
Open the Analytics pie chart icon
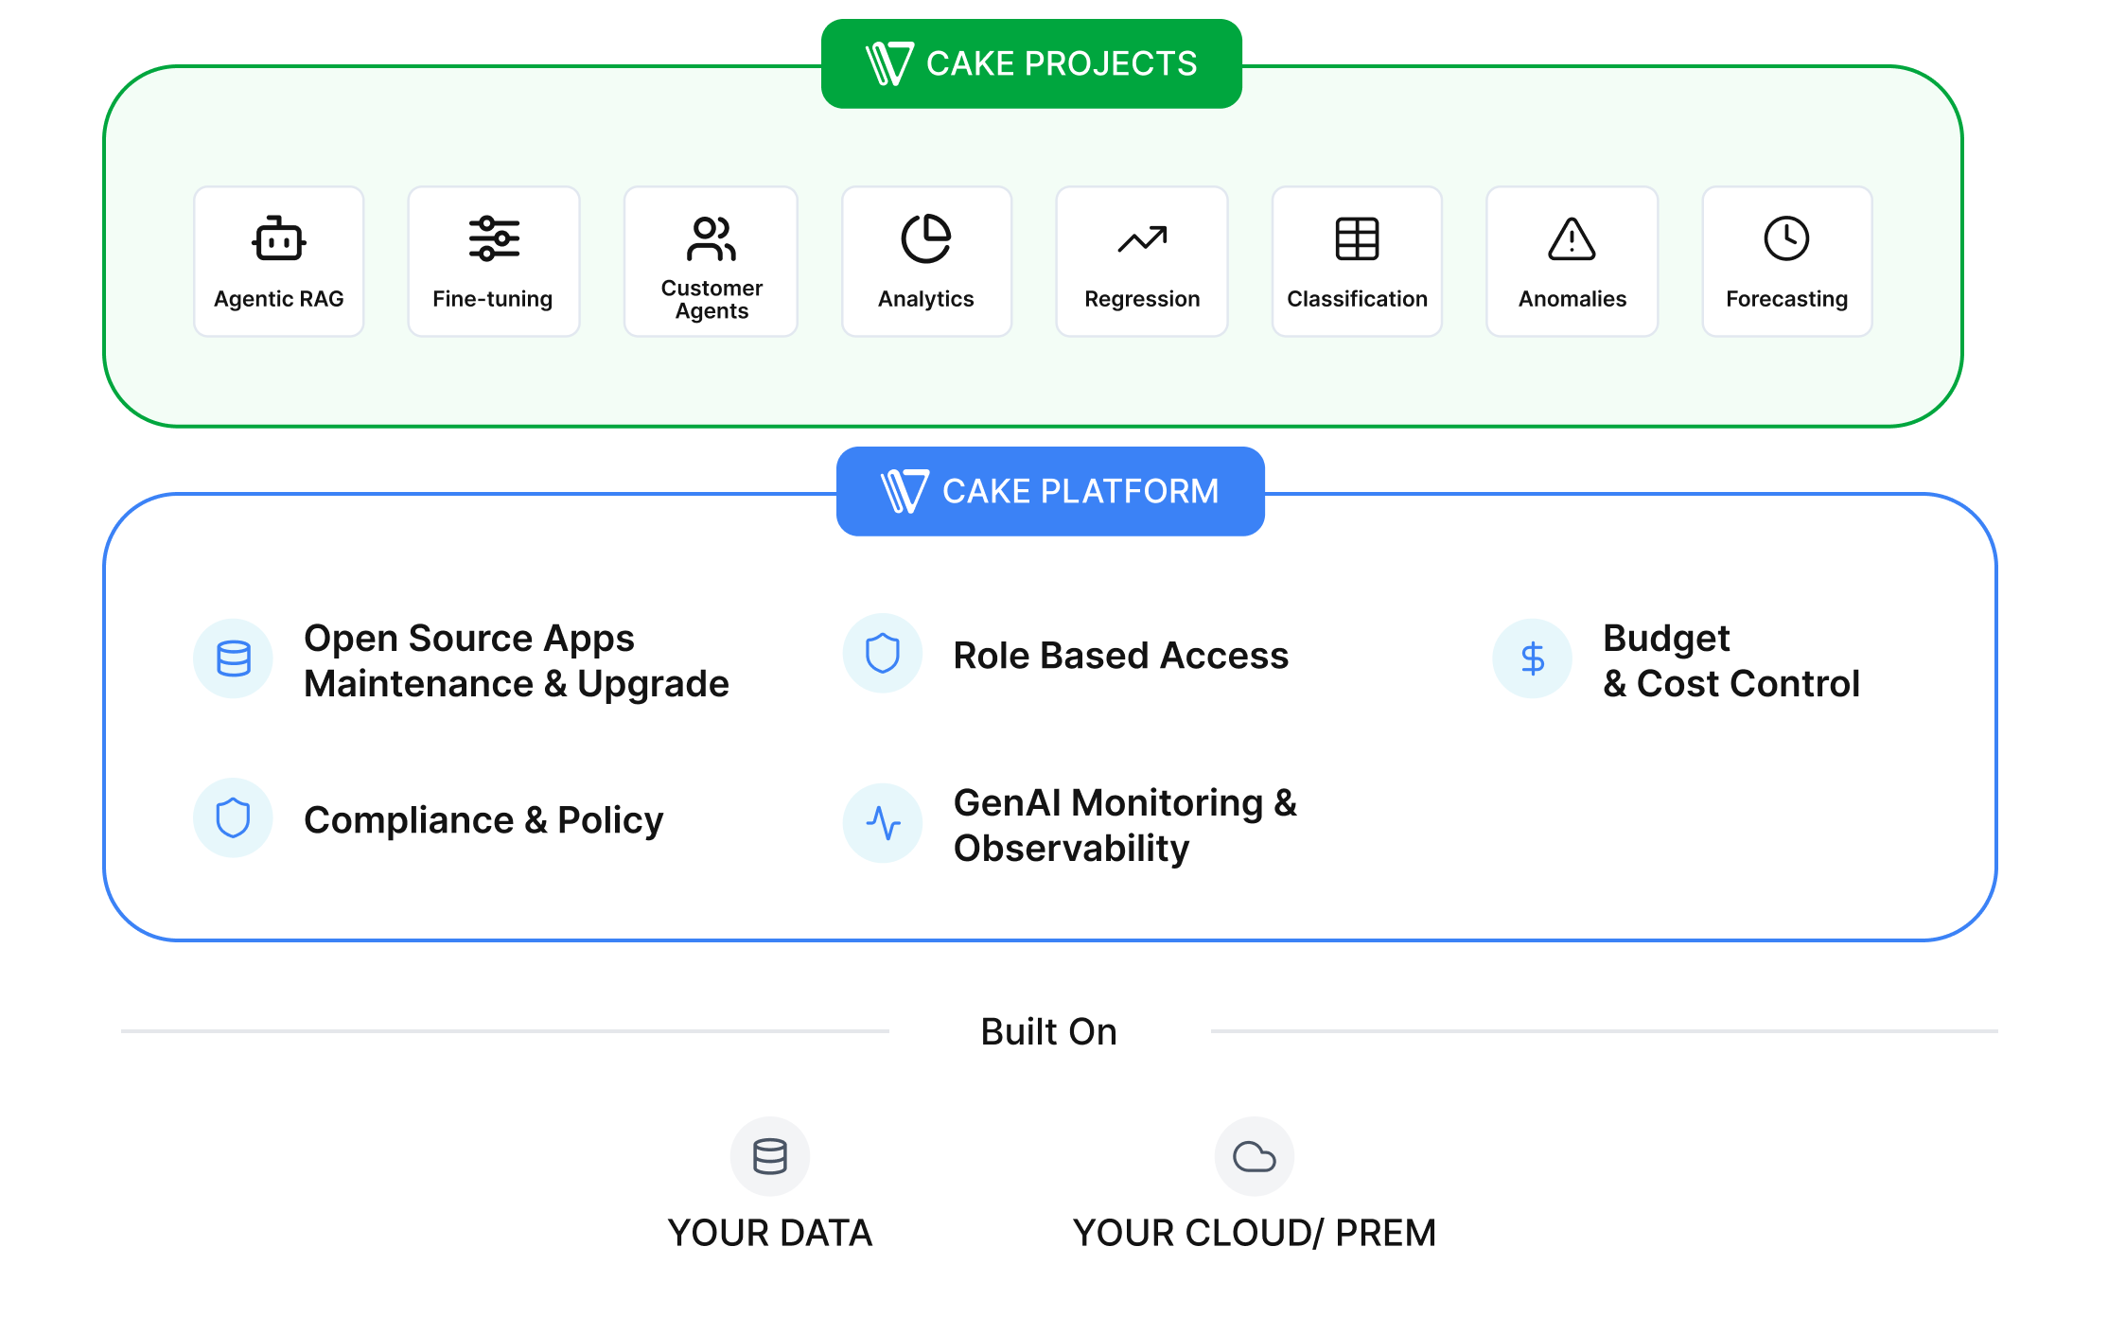[x=925, y=238]
